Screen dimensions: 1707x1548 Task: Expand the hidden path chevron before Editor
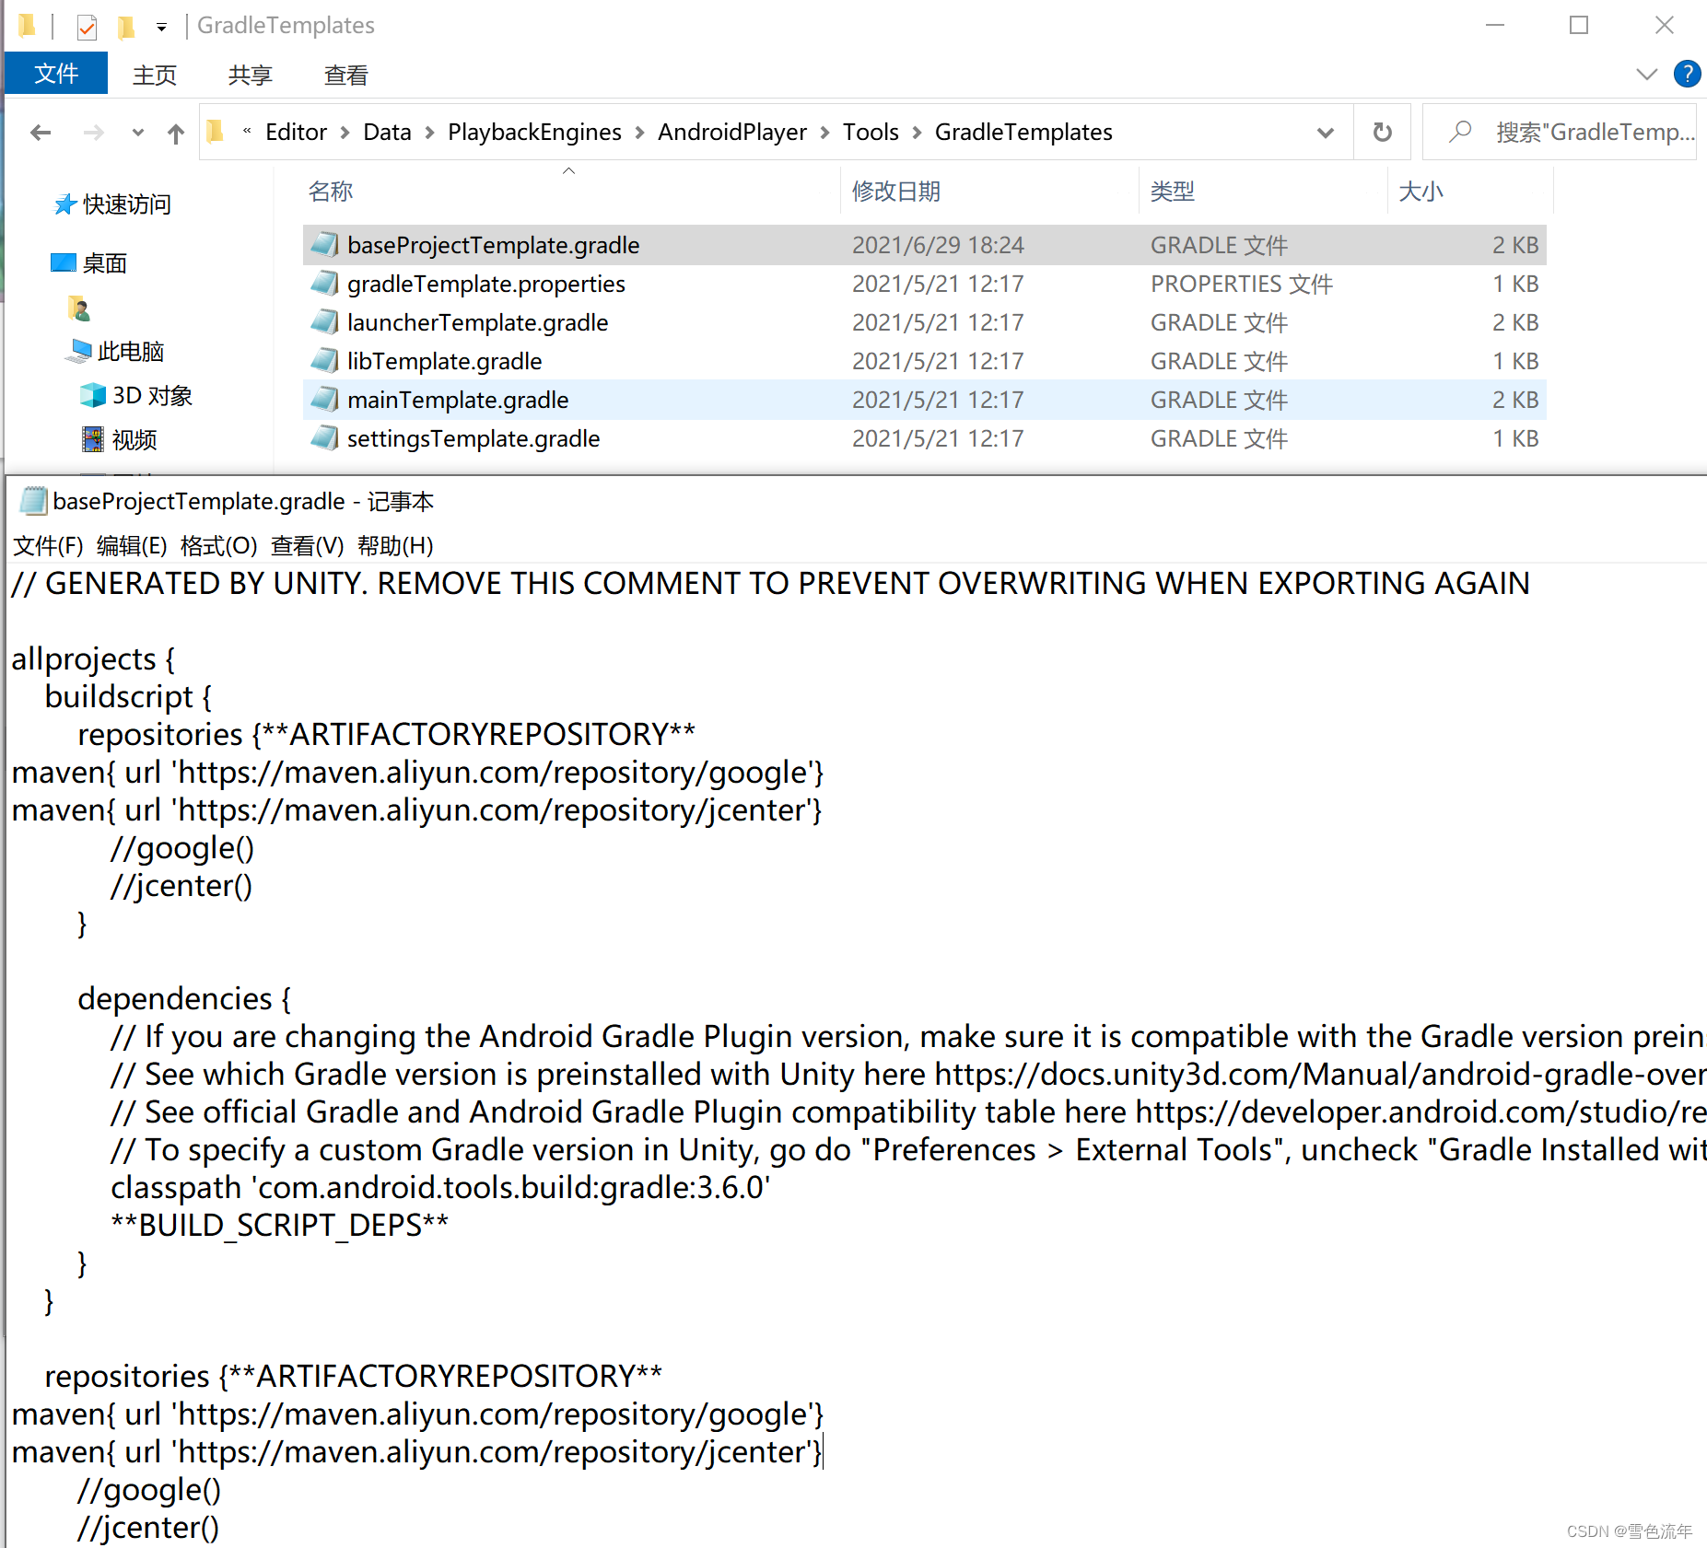pos(247,132)
